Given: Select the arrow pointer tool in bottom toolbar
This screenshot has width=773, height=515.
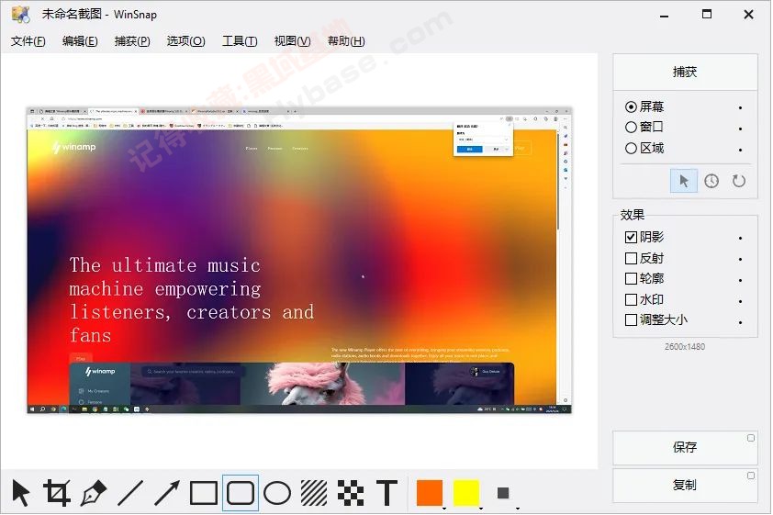Looking at the screenshot, I should tap(21, 492).
